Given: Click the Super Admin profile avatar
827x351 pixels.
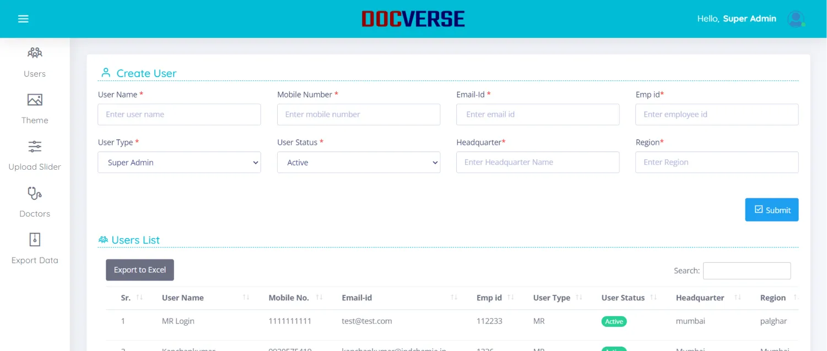Looking at the screenshot, I should tap(796, 19).
